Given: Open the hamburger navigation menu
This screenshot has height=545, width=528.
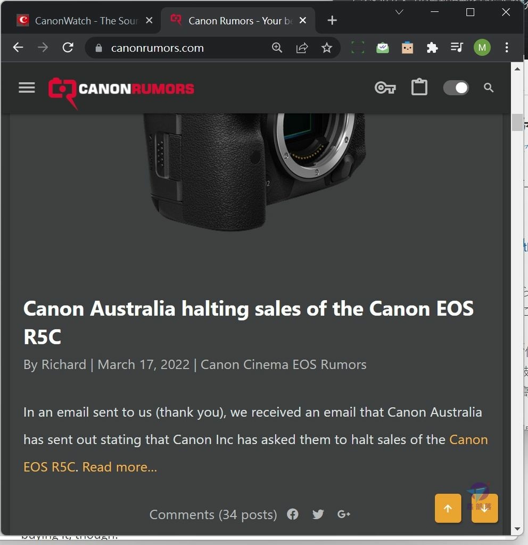Looking at the screenshot, I should point(27,88).
